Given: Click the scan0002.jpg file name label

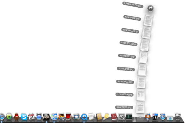Looking at the screenshot, I should (x=129, y=43).
